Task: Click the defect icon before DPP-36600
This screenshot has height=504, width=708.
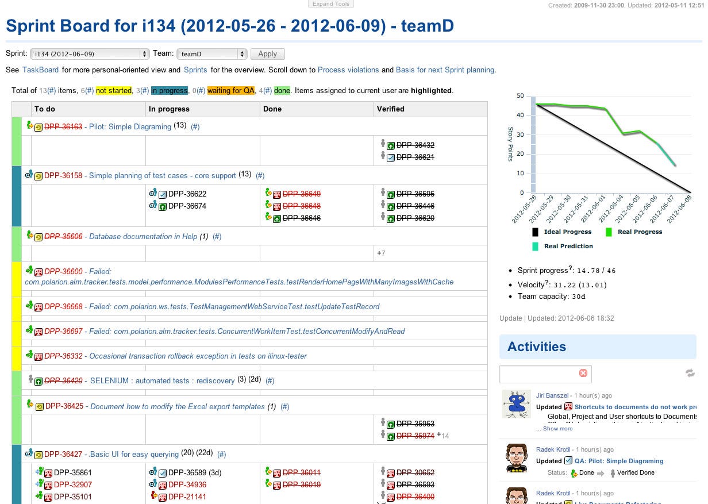Action: tap(39, 272)
